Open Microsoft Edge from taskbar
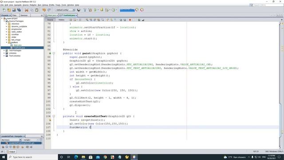Image resolution: width=284 pixels, height=160 pixels. pos(76,157)
